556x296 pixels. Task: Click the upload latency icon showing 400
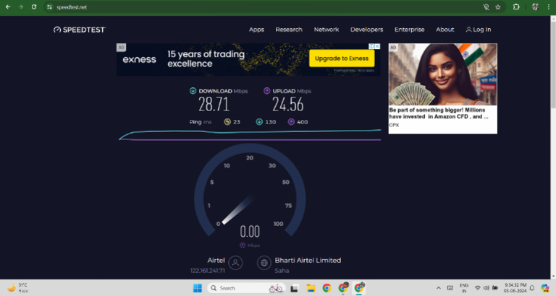point(291,122)
